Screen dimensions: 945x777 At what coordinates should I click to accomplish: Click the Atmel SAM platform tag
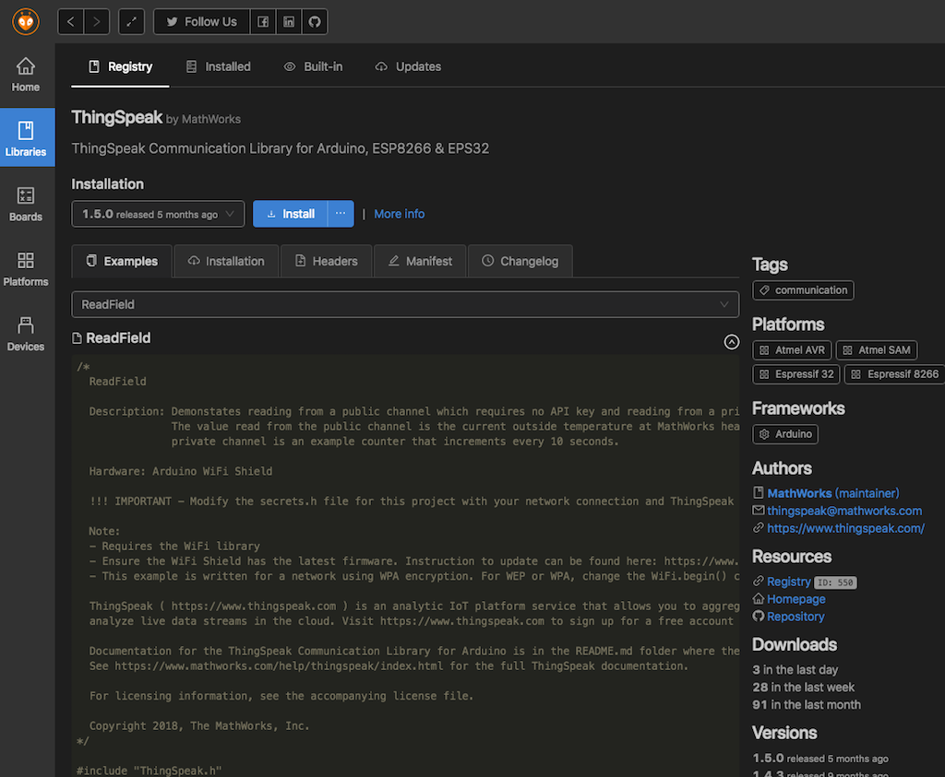coord(877,350)
